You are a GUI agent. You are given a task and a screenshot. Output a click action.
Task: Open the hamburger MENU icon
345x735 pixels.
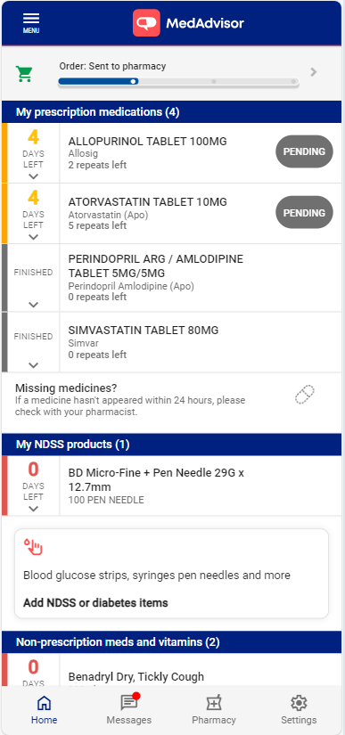coord(31,23)
